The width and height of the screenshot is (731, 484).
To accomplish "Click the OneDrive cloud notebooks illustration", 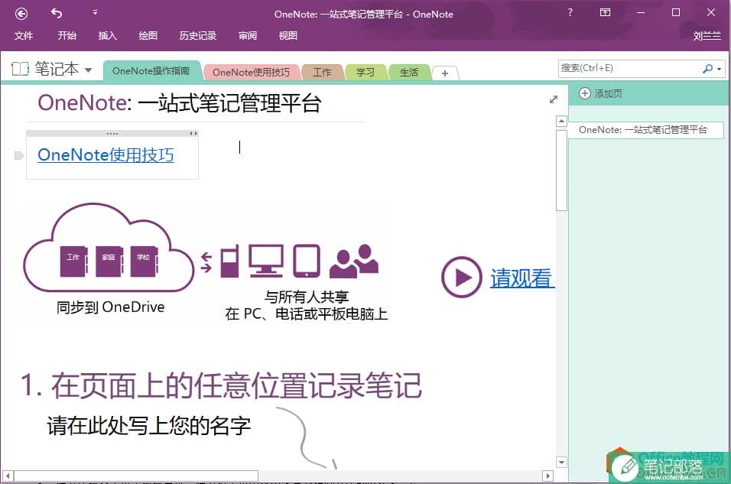I will [108, 248].
